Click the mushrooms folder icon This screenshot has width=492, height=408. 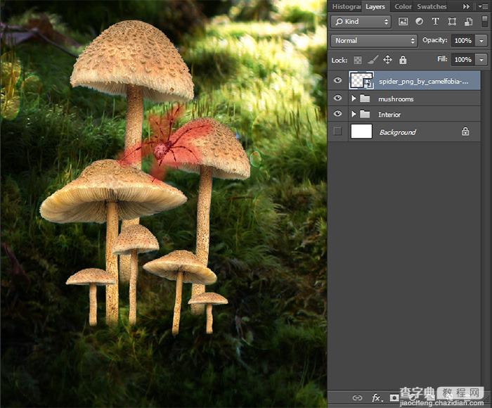coord(365,98)
